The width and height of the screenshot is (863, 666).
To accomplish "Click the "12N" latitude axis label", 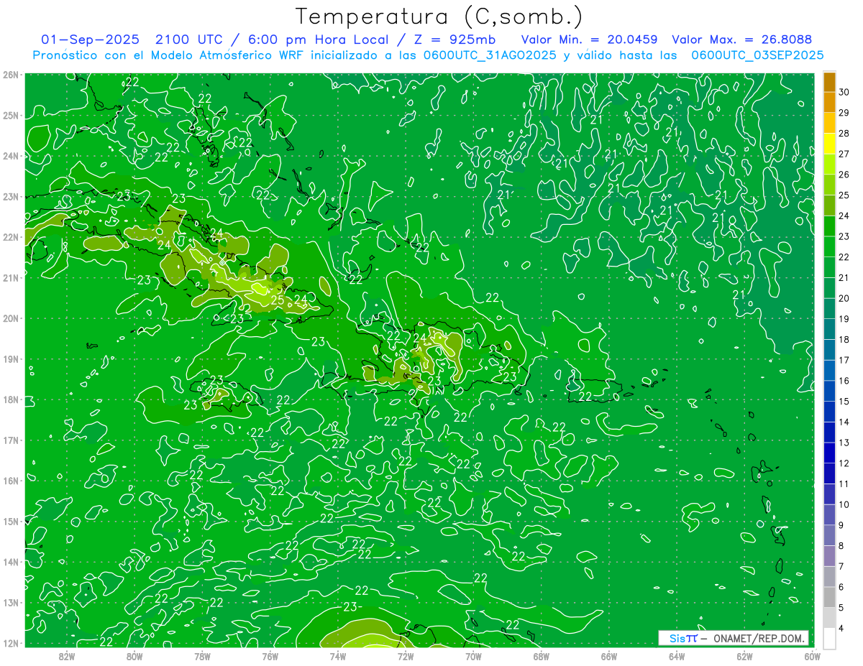I will (x=10, y=643).
